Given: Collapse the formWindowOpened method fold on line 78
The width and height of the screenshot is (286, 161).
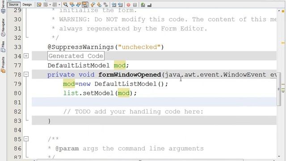Looking at the screenshot, I should (x=26, y=74).
